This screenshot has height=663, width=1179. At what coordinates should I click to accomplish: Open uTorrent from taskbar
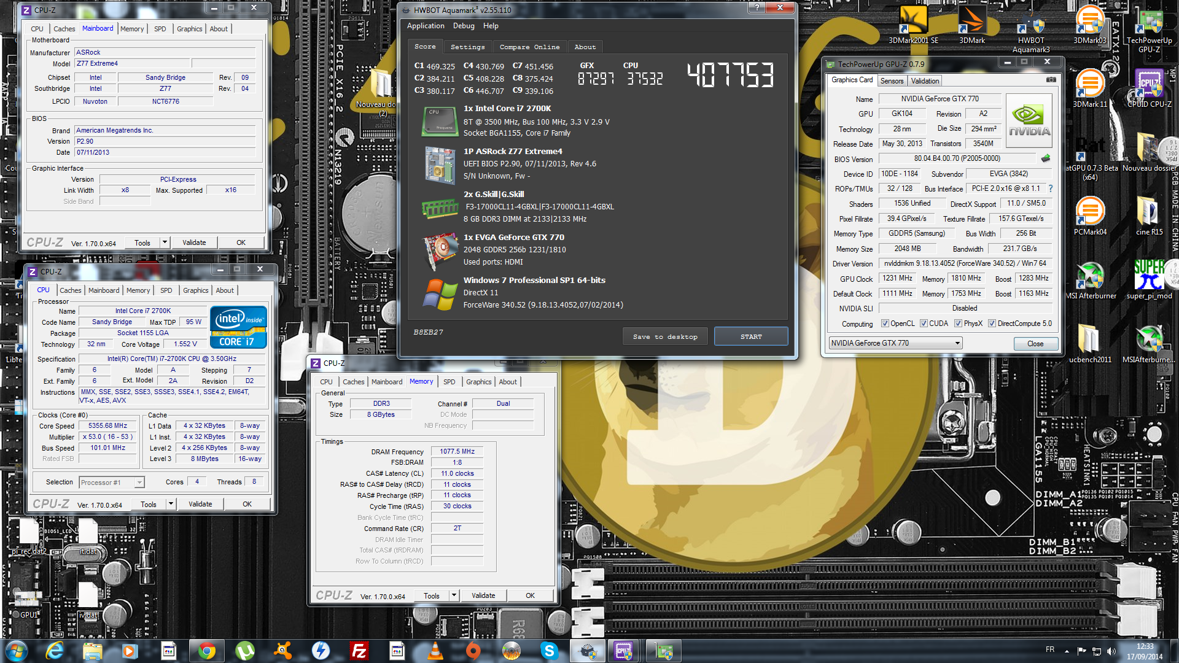(x=244, y=651)
